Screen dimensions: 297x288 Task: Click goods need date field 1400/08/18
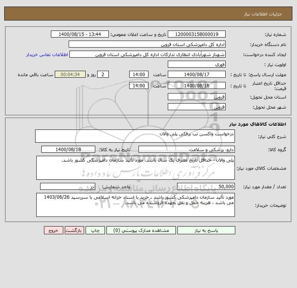pyautogui.click(x=68, y=149)
